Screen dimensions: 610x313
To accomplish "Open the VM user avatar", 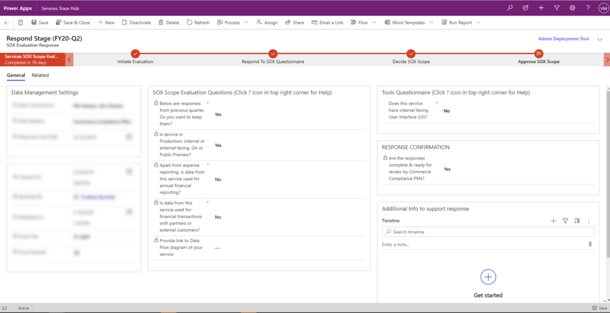I will point(603,8).
